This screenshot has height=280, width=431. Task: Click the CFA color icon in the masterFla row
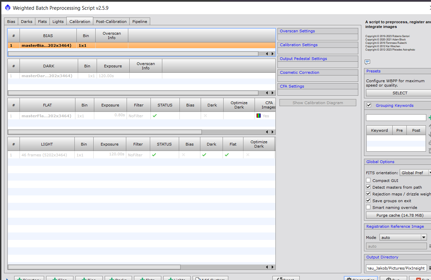(259, 116)
